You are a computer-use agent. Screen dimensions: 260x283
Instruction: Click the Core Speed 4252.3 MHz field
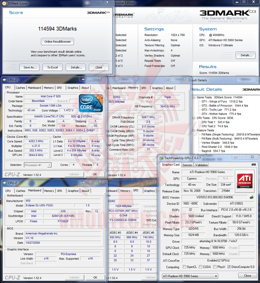pyautogui.click(x=36, y=141)
